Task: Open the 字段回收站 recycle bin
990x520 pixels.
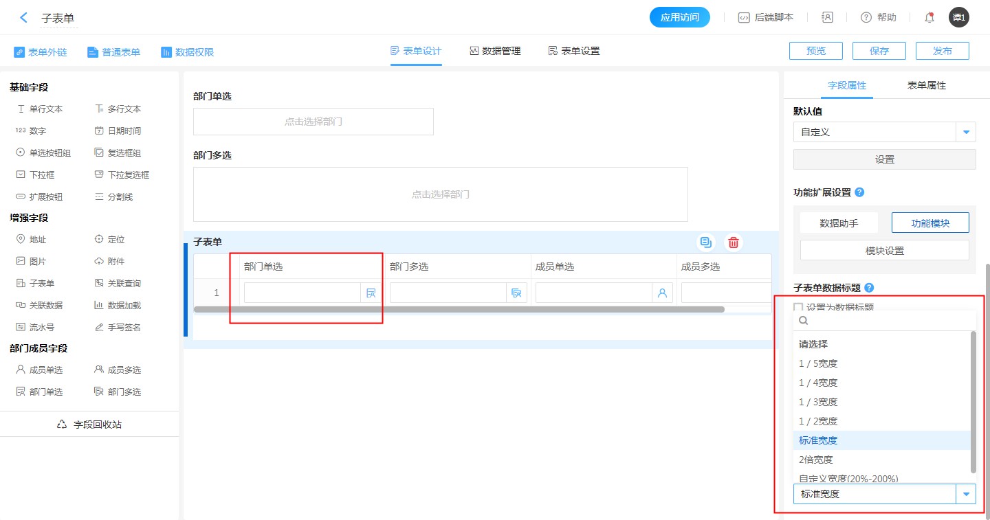Action: point(89,425)
